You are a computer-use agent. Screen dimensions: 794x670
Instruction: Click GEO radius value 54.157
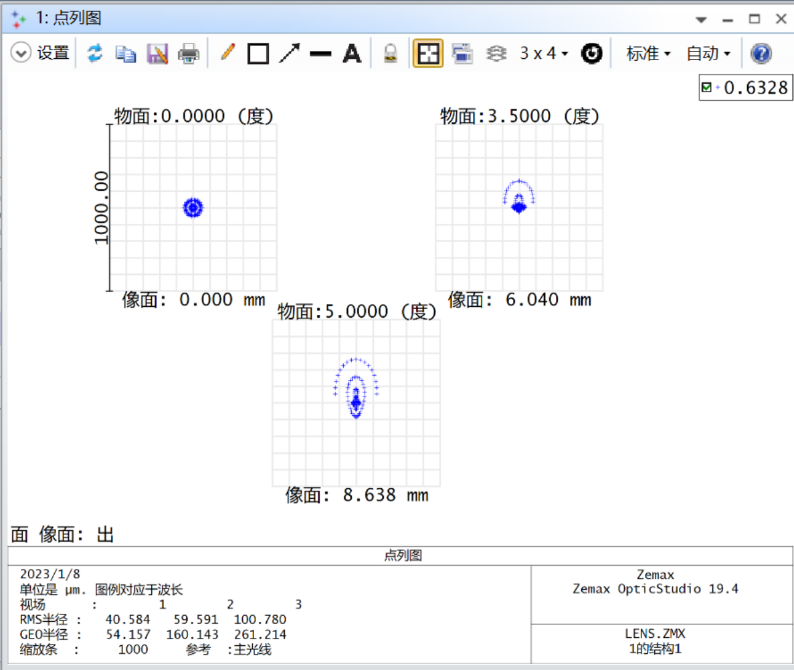(x=128, y=635)
